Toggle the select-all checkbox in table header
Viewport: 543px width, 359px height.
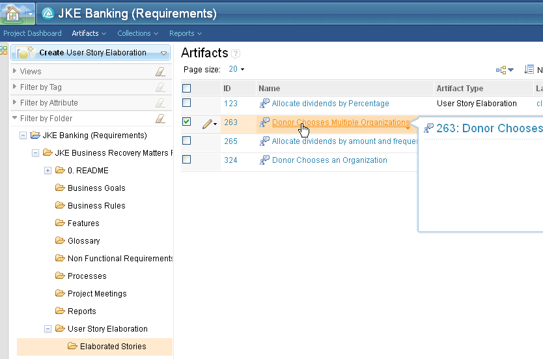coord(186,89)
